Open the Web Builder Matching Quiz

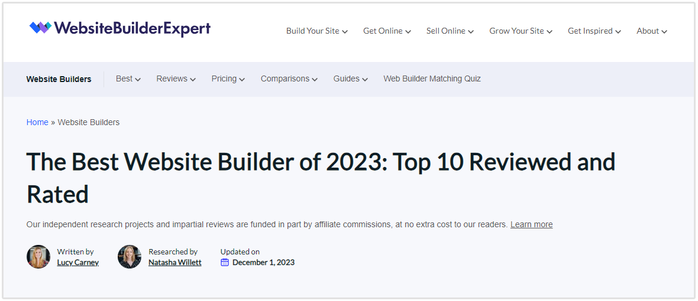point(432,78)
